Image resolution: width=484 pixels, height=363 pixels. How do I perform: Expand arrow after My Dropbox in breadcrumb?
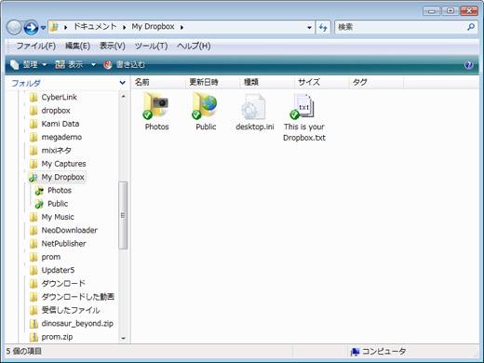(x=181, y=28)
